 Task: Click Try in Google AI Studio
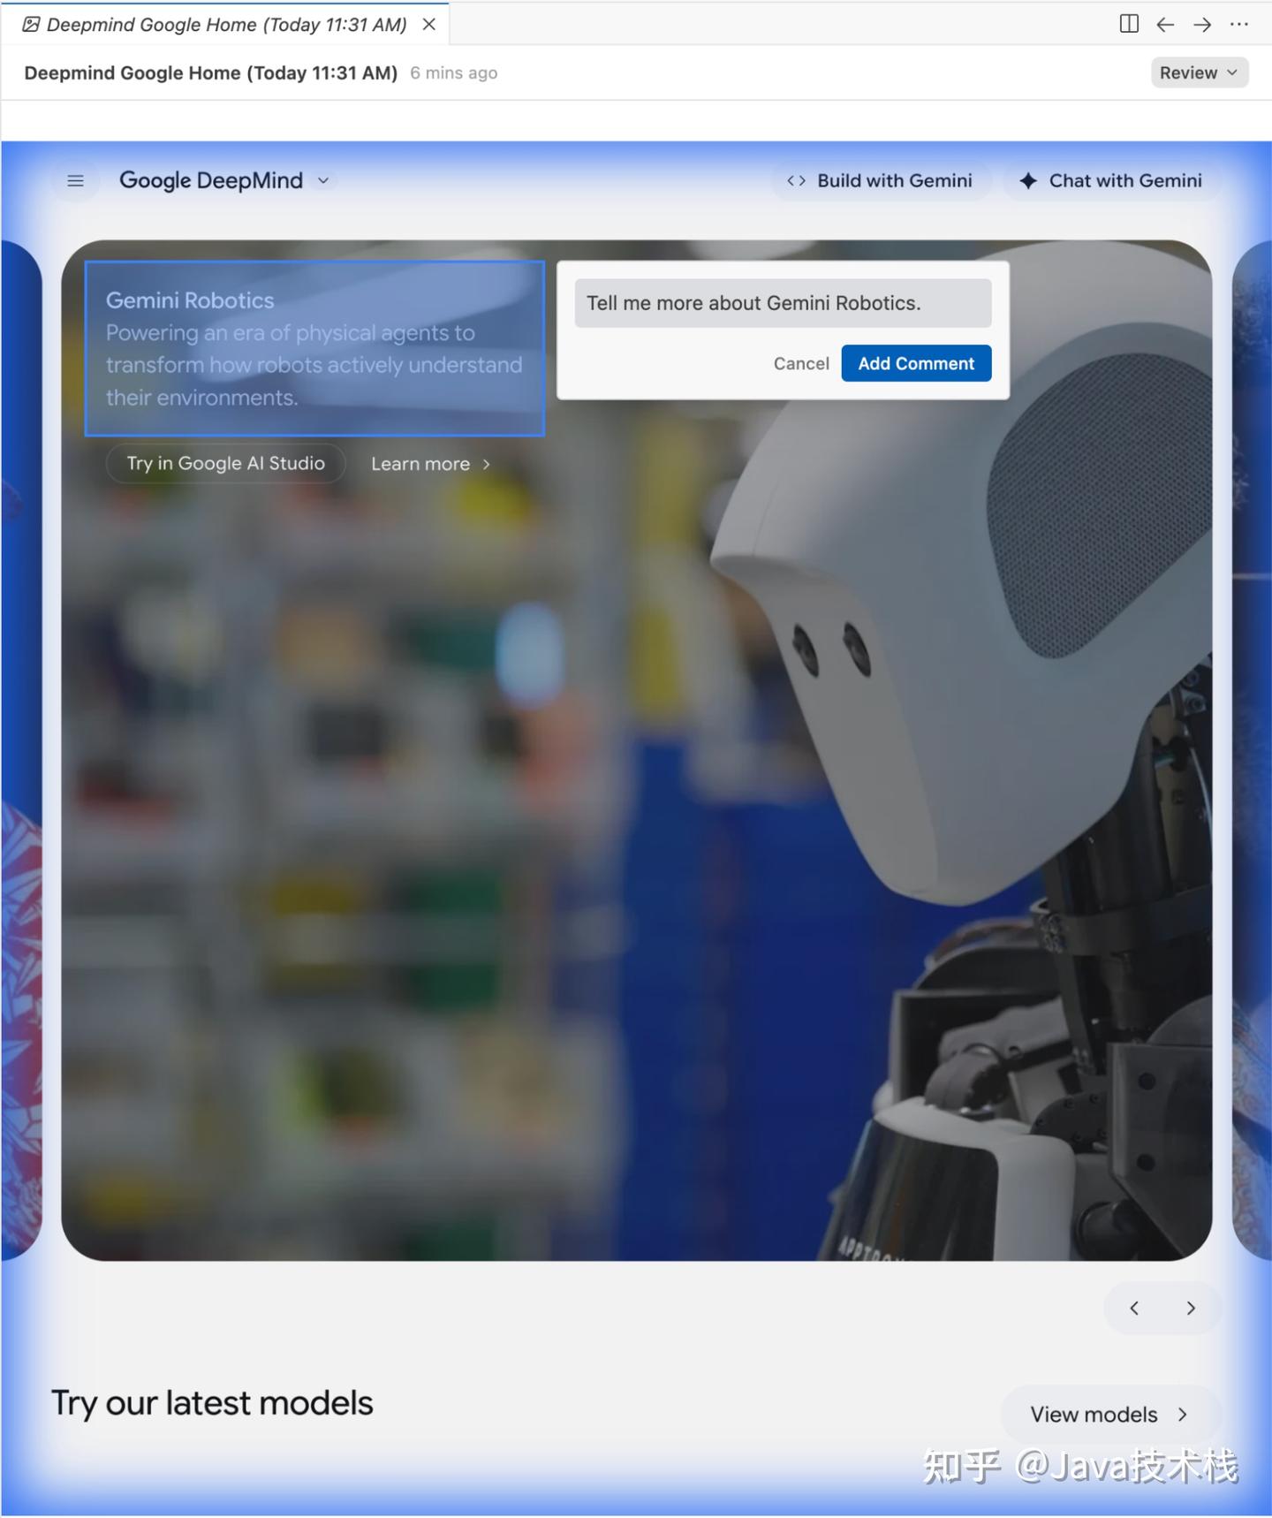225,464
